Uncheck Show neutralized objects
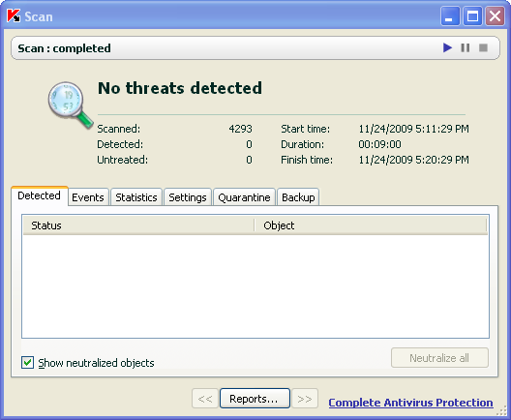 click(27, 362)
